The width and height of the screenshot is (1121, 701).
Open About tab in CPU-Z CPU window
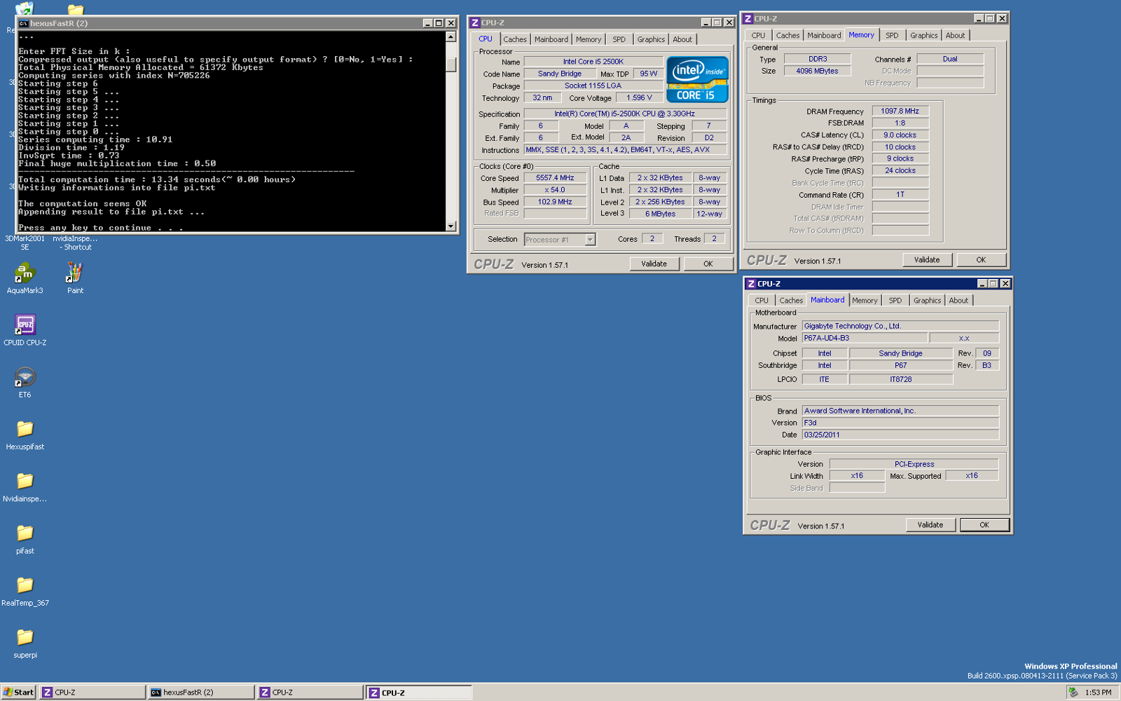(x=682, y=39)
